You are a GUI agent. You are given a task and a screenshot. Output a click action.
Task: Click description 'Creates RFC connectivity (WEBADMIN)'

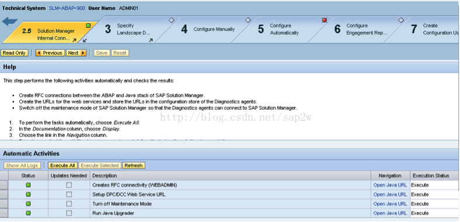[x=135, y=185]
